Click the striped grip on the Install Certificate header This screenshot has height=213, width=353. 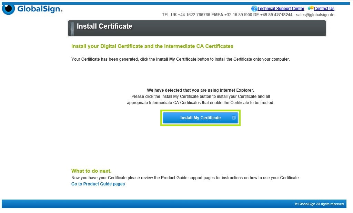click(72, 29)
